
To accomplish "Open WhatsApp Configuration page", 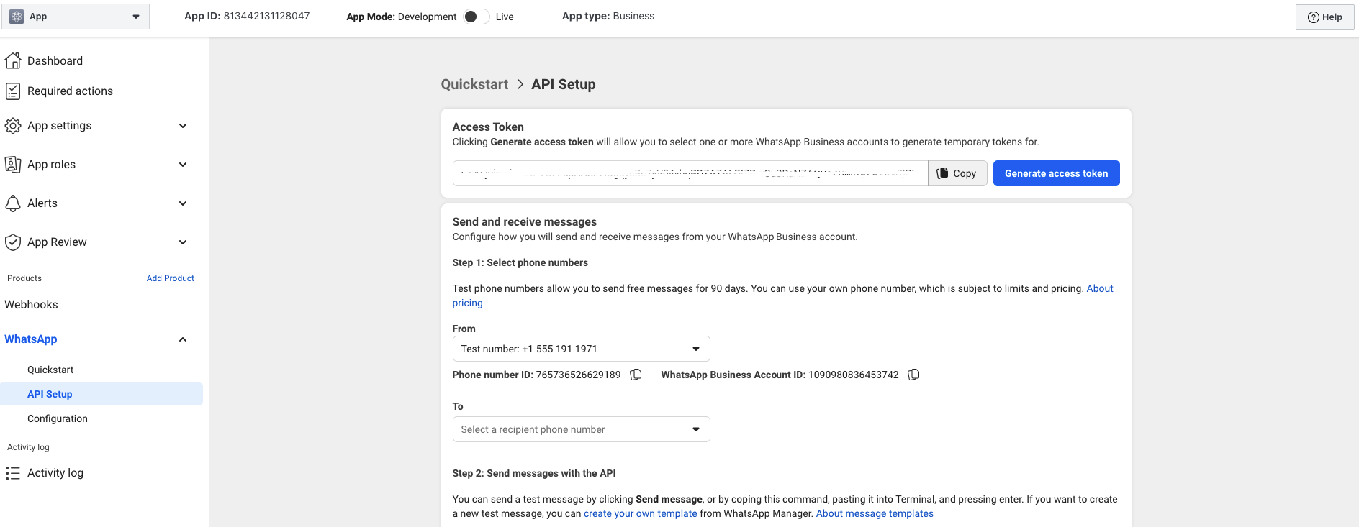I will [58, 418].
